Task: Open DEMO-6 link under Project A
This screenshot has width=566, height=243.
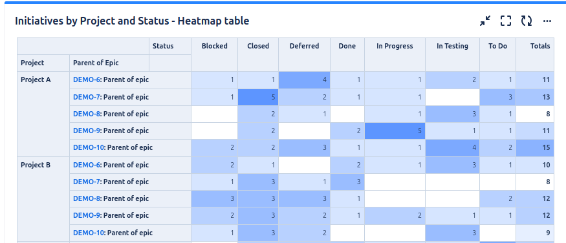Action: (x=87, y=79)
